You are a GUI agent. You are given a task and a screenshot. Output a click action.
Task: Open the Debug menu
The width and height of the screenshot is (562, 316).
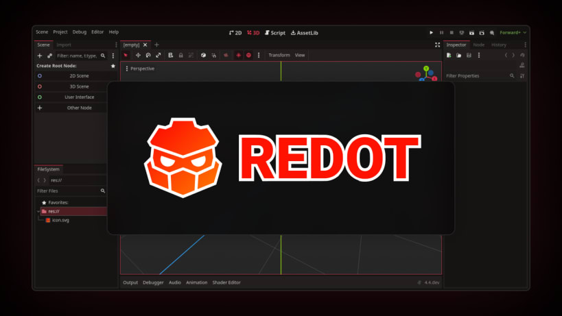coord(79,32)
